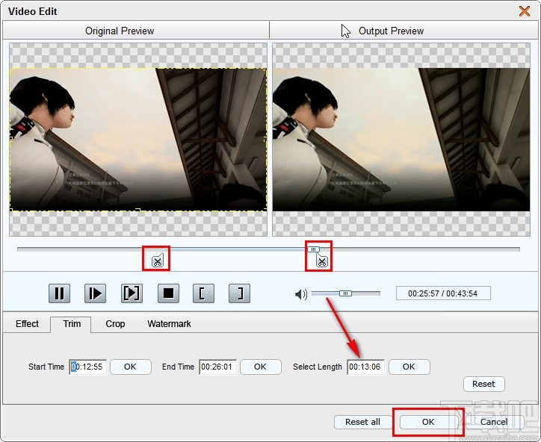Image resolution: width=541 pixels, height=442 pixels.
Task: Click the playback position handle on timeline
Action: (x=313, y=249)
